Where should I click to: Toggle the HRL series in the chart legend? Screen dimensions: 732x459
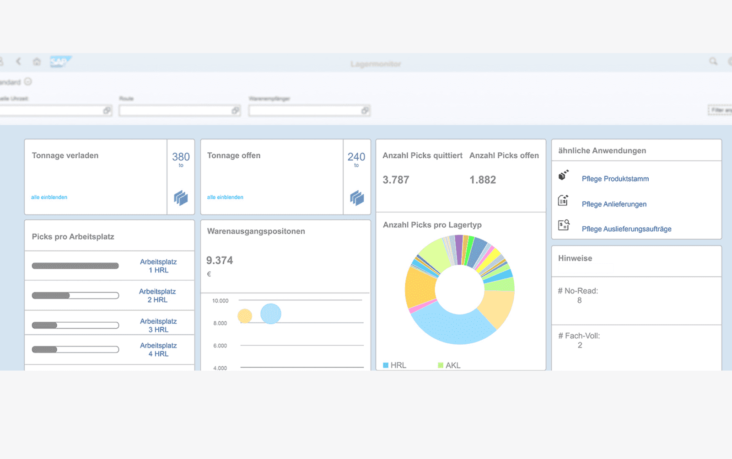click(394, 365)
